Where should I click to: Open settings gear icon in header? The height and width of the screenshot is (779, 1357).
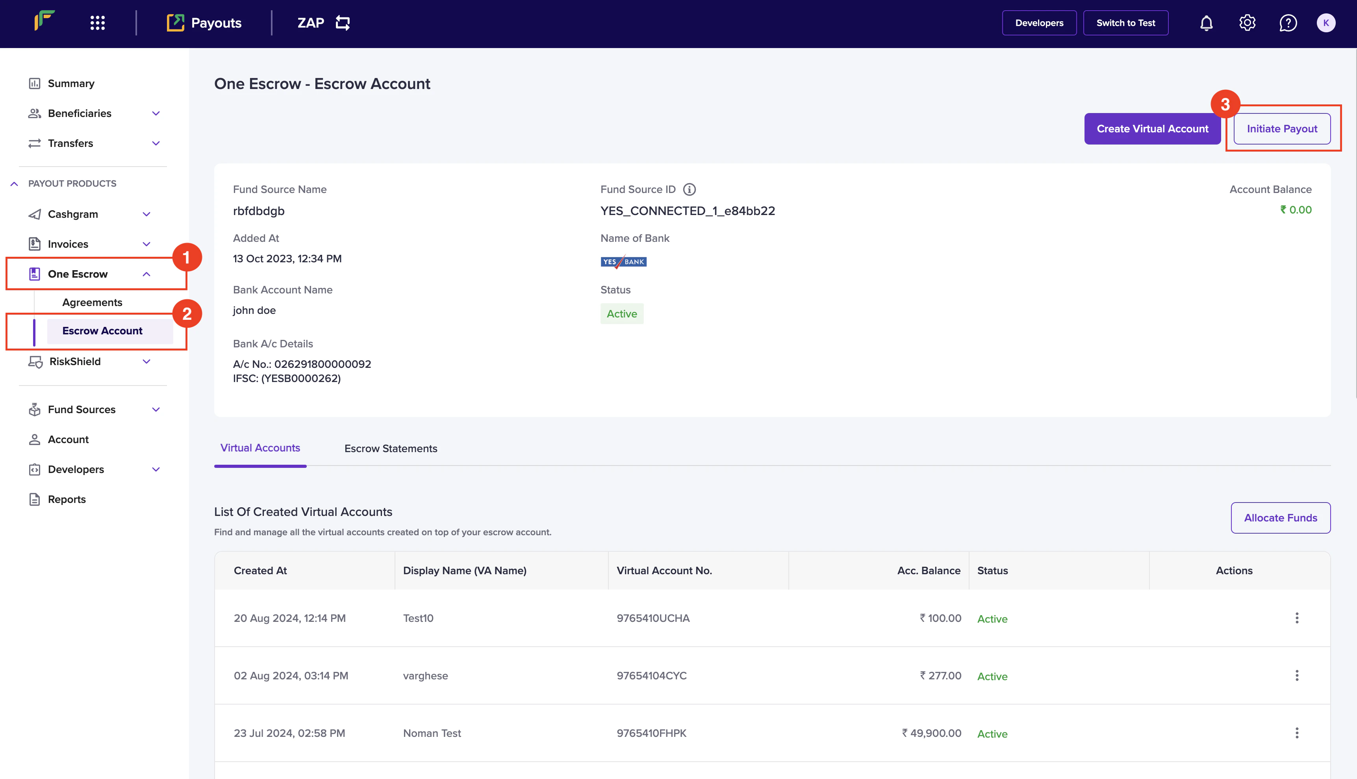click(1247, 23)
